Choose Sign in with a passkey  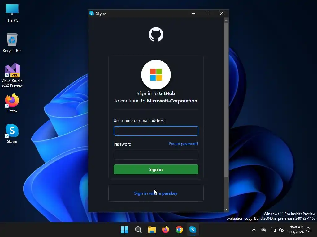tap(156, 193)
